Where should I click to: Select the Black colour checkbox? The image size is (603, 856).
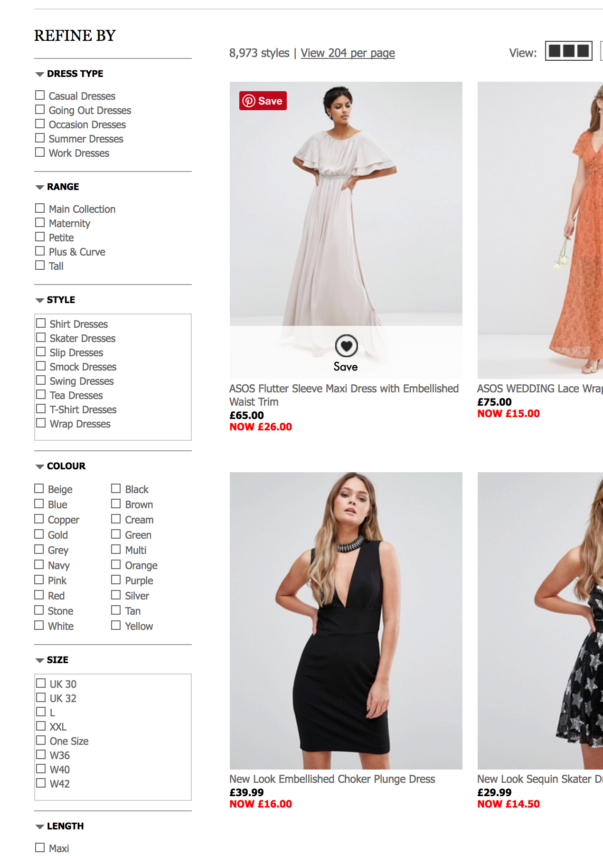[116, 489]
